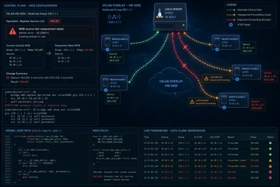Click the VXLAN Overlay VNI 5000 cloud

171,81
